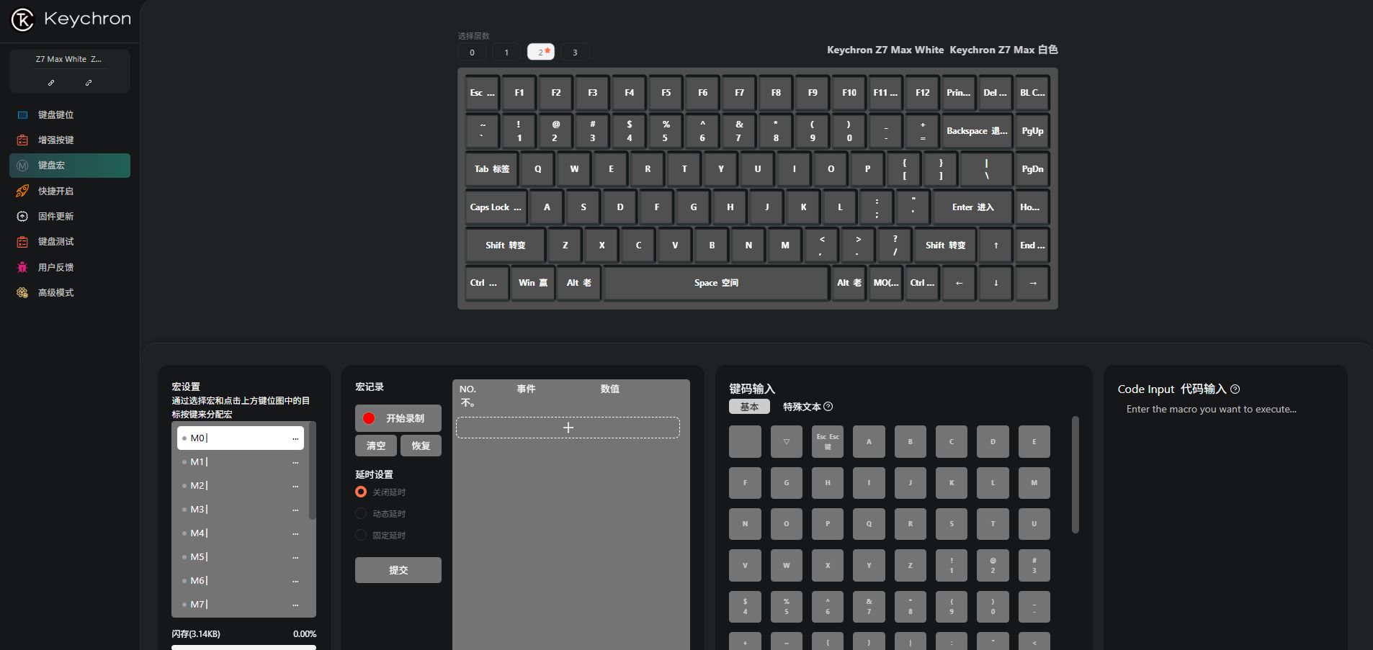Click the up arrow key on the keyboard layout
1373x650 pixels.
click(996, 245)
